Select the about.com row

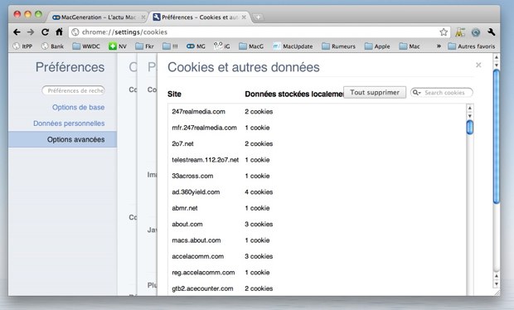click(317, 224)
